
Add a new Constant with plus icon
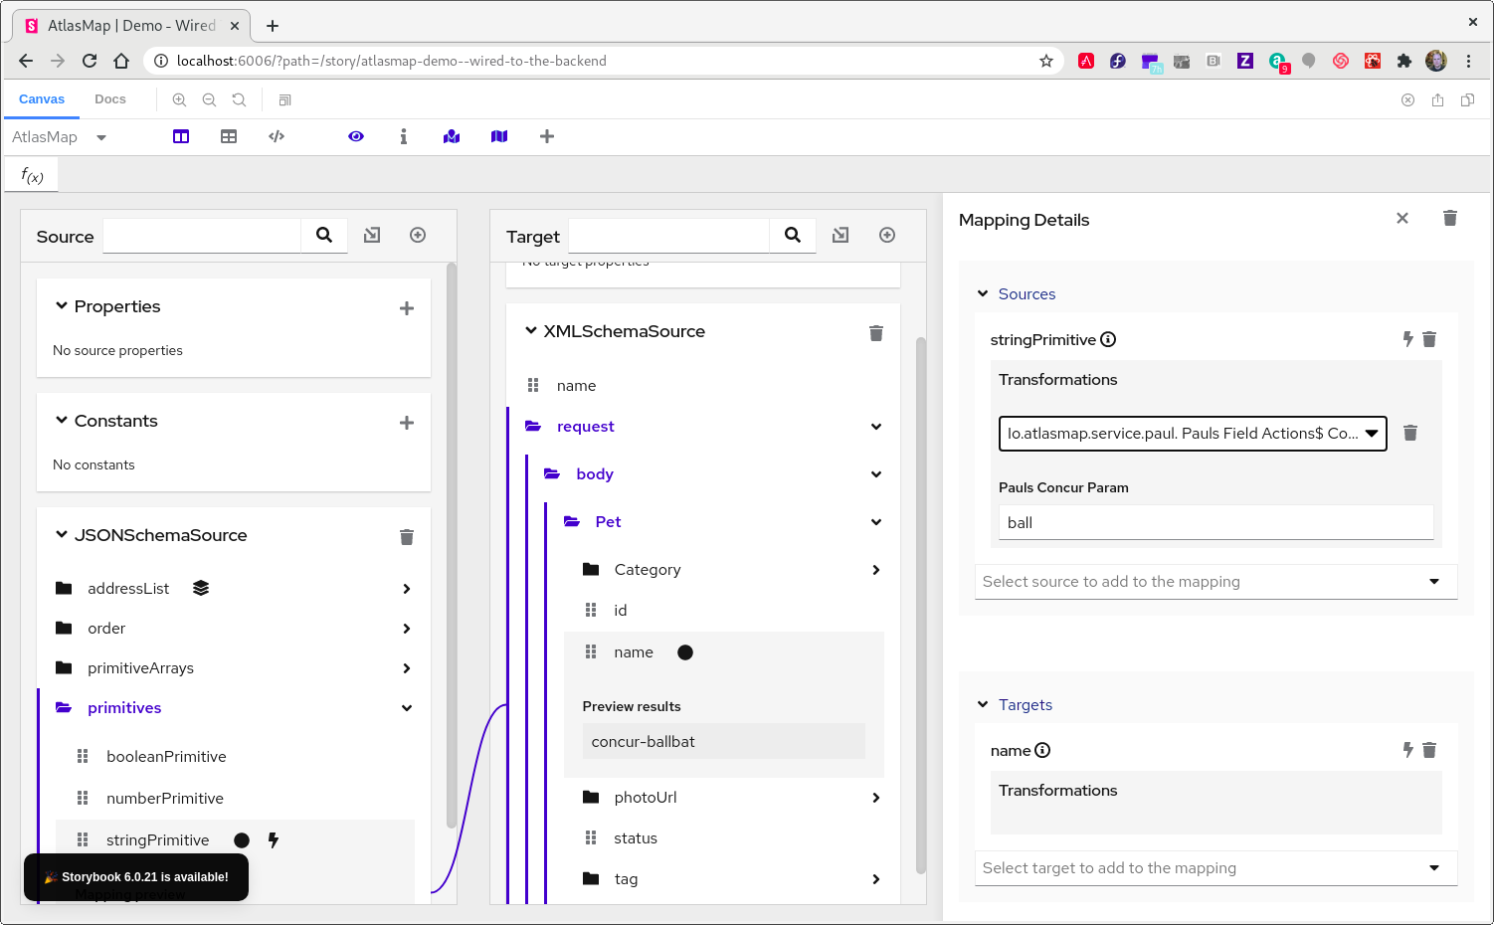[x=406, y=423]
